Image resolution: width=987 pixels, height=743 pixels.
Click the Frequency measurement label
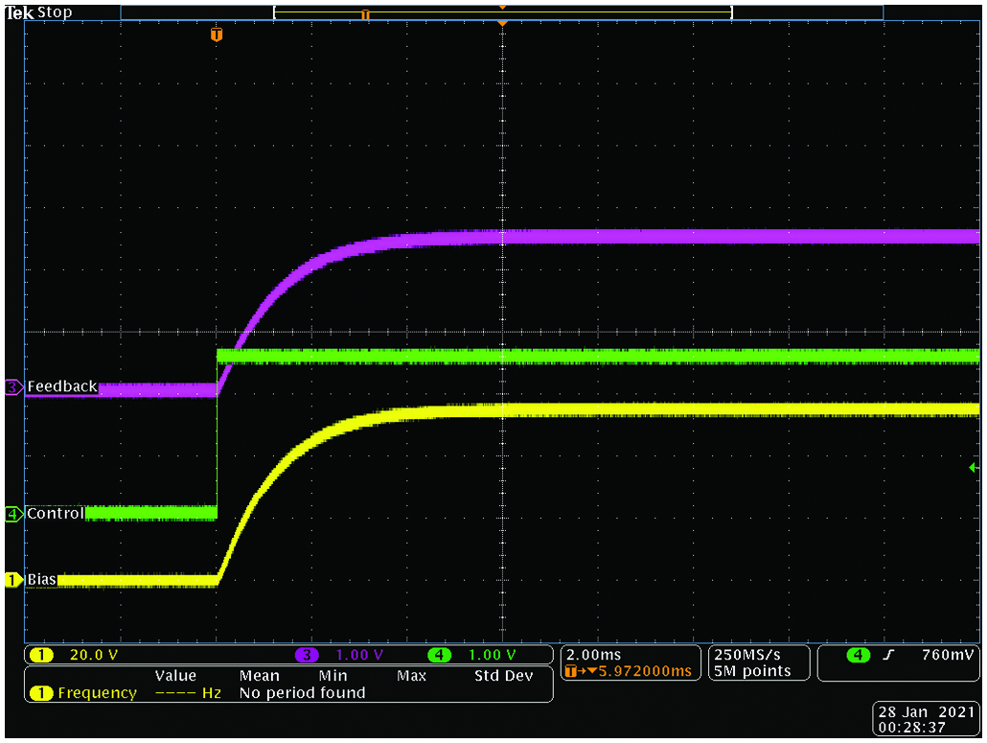[97, 692]
